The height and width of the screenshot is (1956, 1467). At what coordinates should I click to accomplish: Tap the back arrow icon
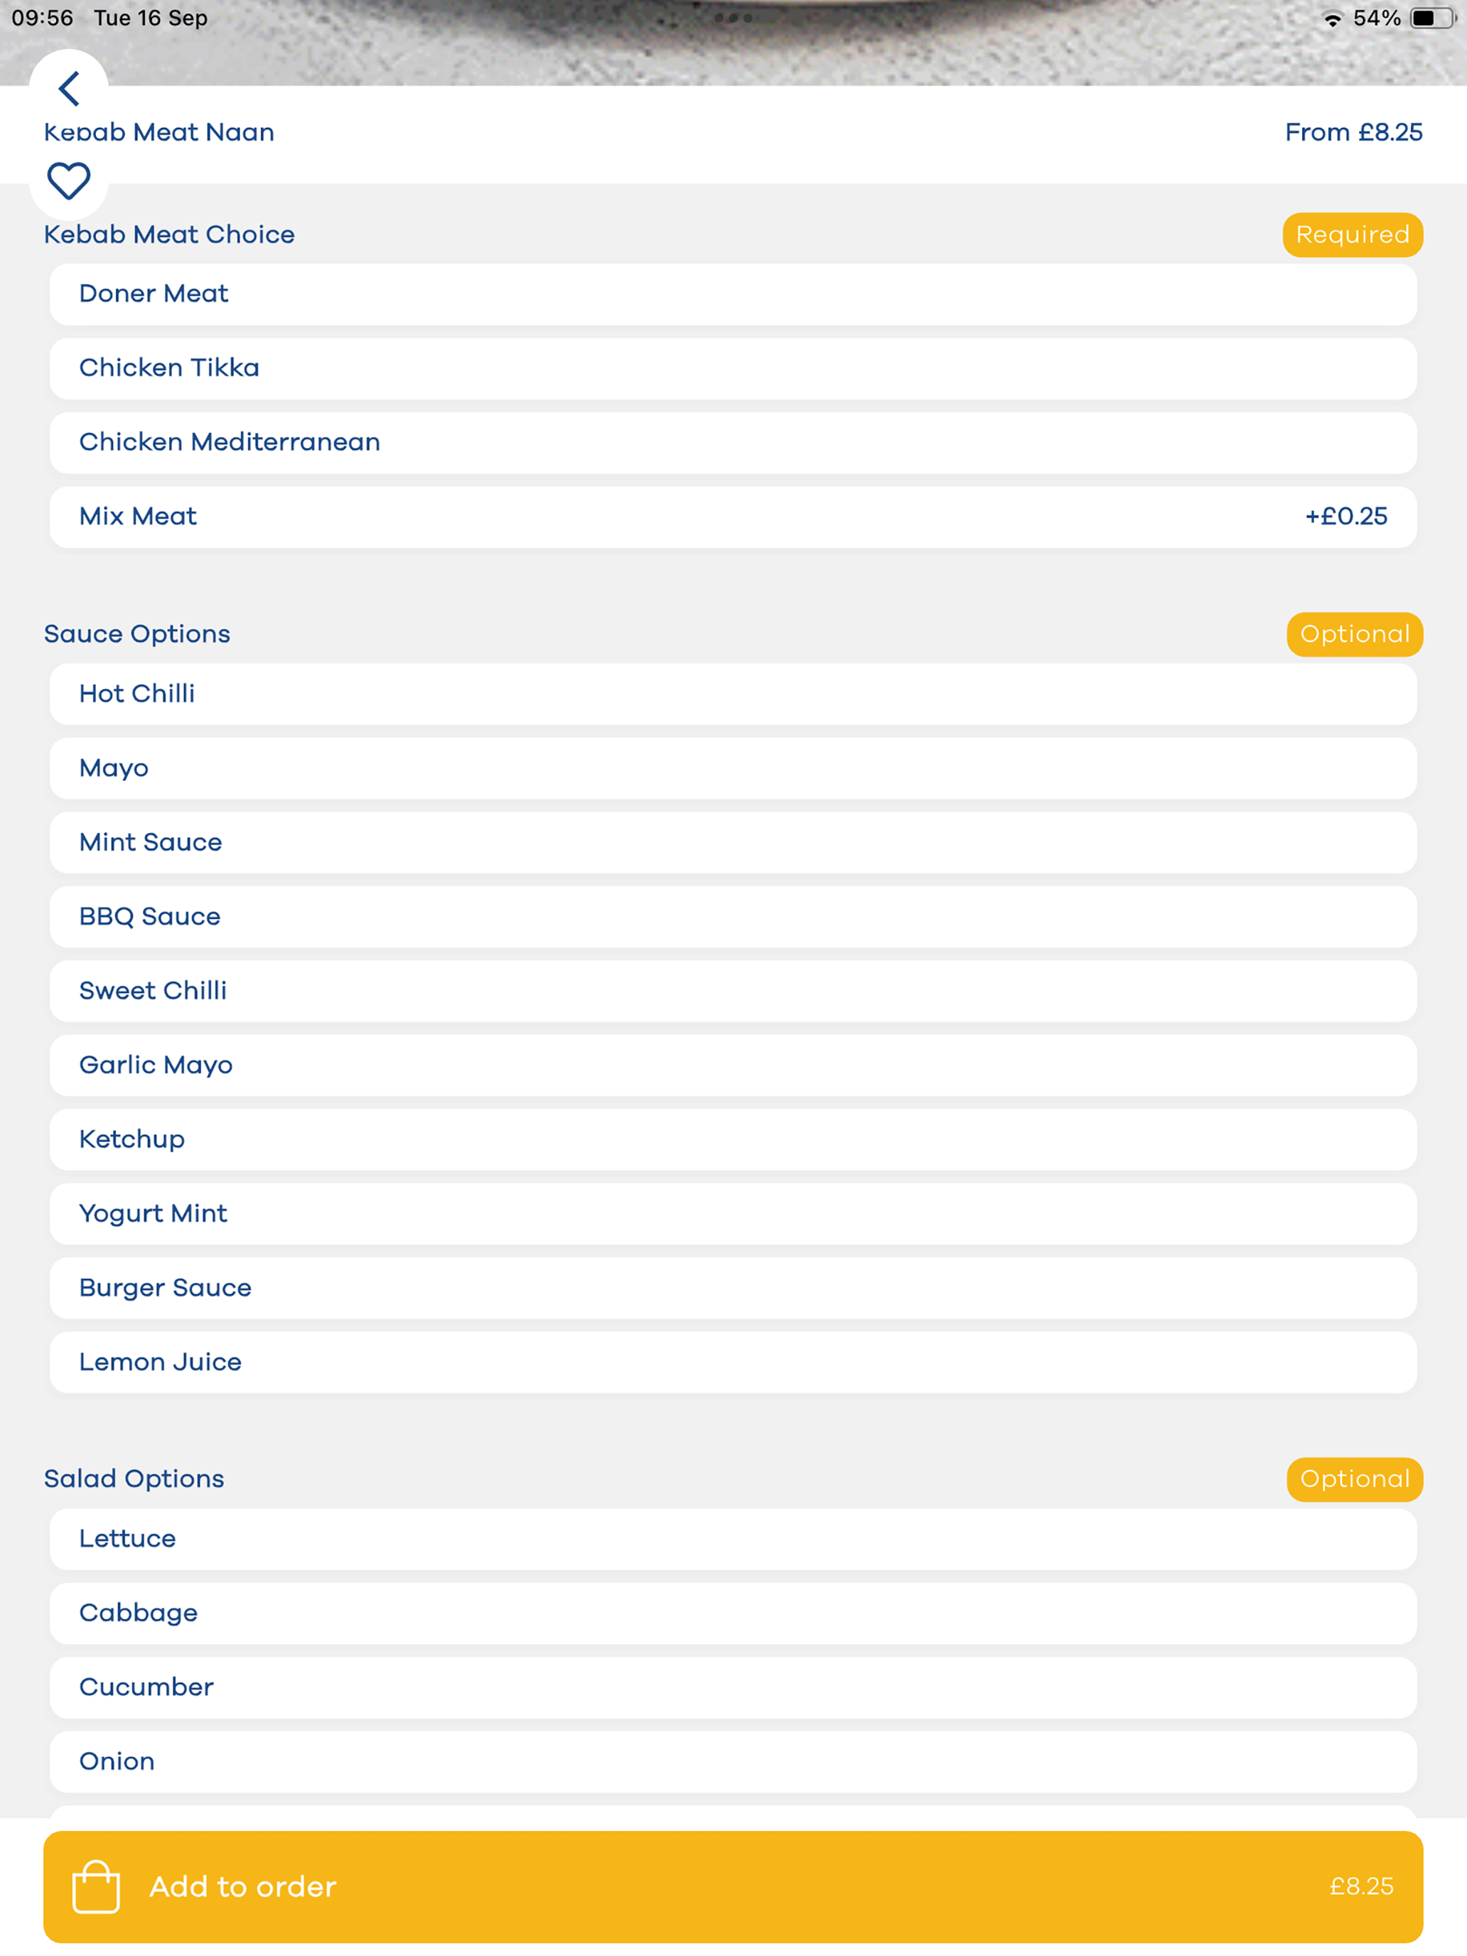pos(69,88)
